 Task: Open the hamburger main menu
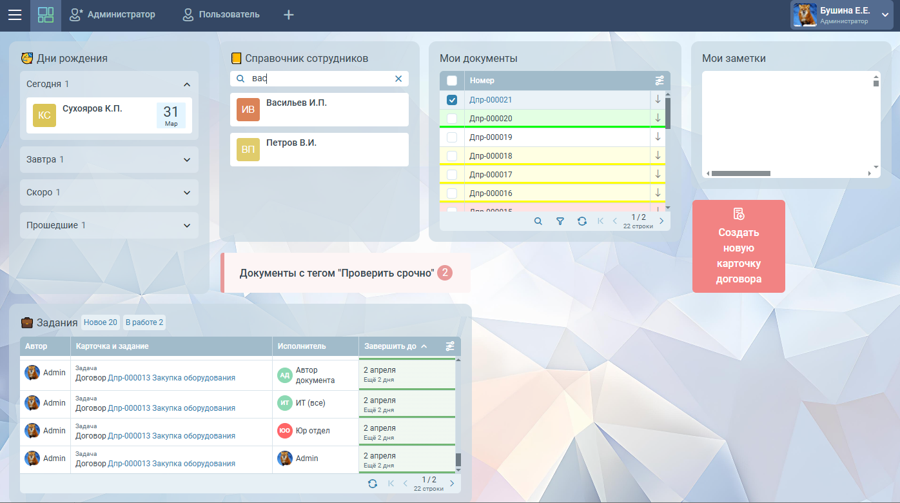14,15
